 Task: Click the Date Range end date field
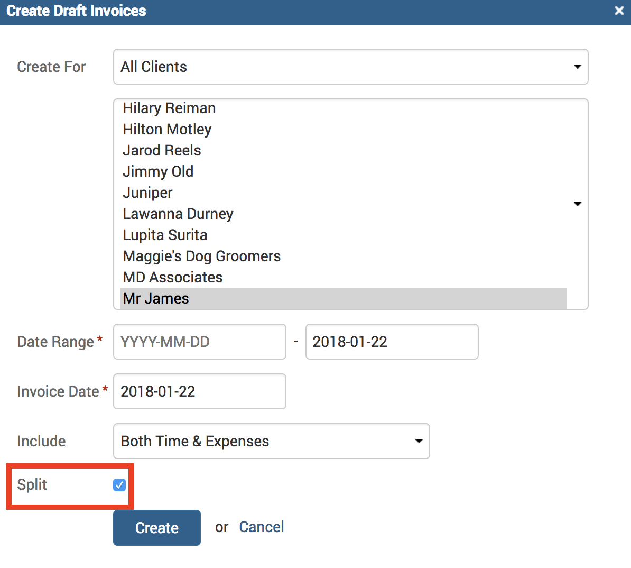pyautogui.click(x=392, y=342)
